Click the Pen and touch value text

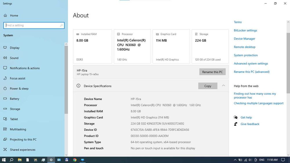[163, 148]
